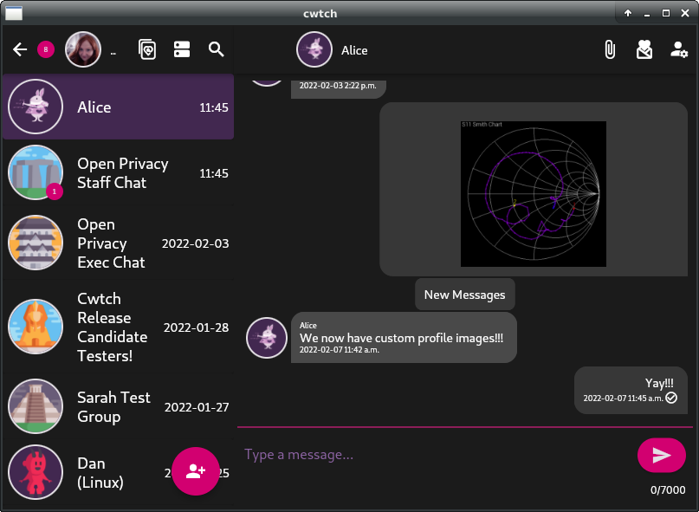Select the 'Yay!!!' sent message bubble
The image size is (699, 512).
click(x=631, y=390)
